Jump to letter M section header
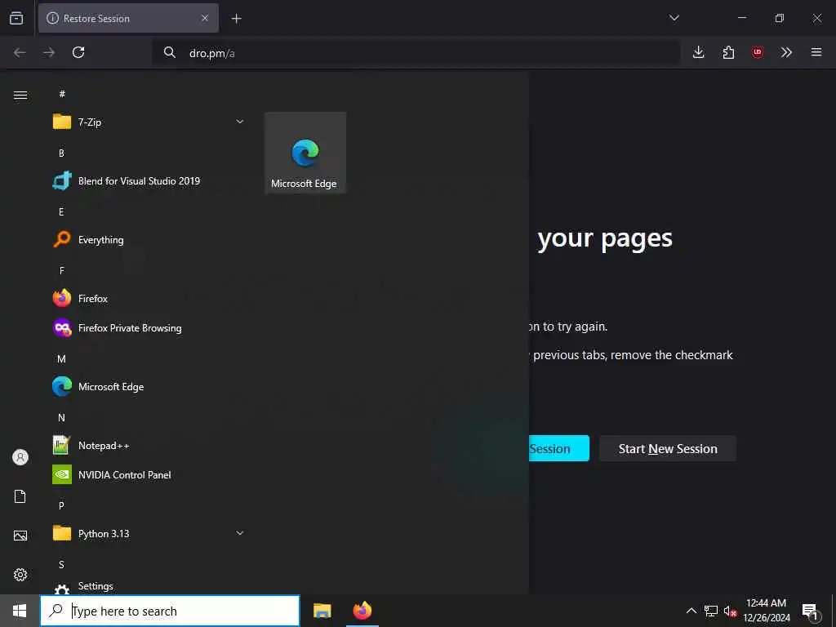Screen dimensions: 836x627 pos(61,359)
